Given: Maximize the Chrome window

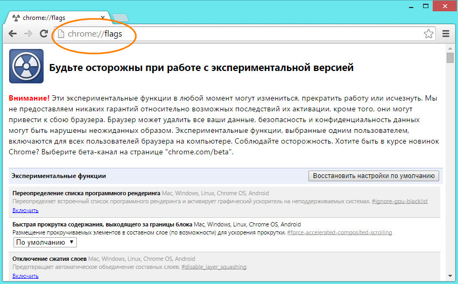Looking at the screenshot, I should point(426,6).
